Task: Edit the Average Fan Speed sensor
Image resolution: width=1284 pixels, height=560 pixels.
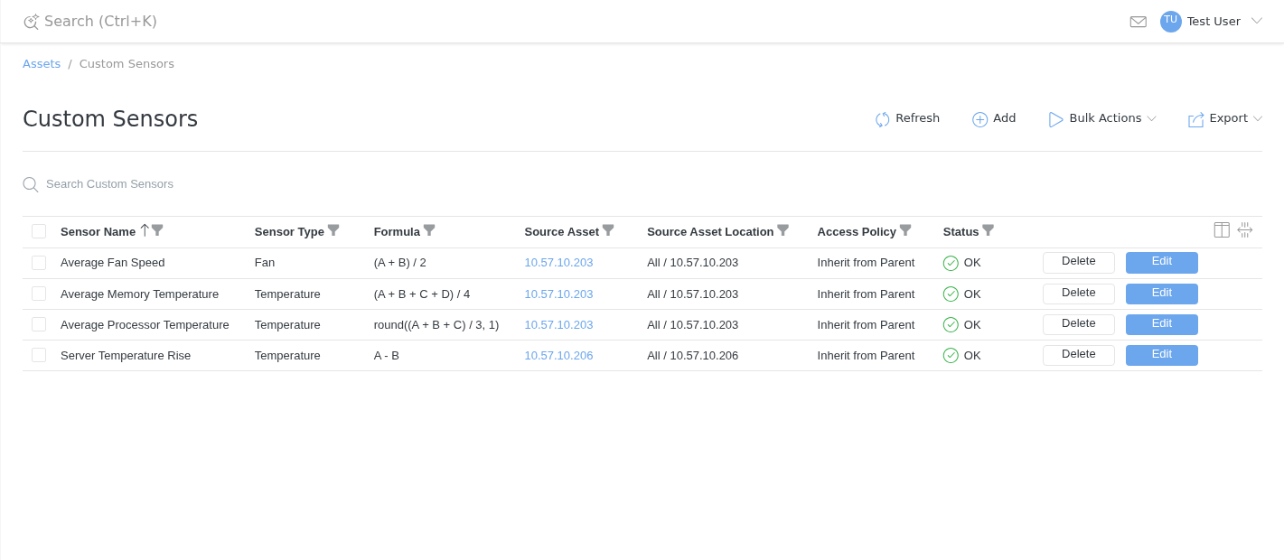Action: (1162, 262)
